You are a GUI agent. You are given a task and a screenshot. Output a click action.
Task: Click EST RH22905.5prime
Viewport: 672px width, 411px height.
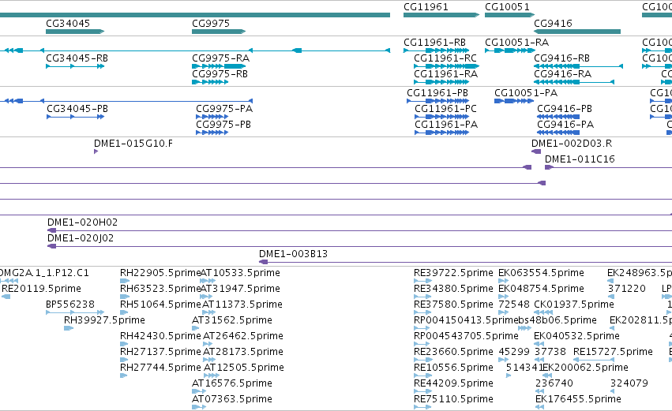(x=124, y=281)
